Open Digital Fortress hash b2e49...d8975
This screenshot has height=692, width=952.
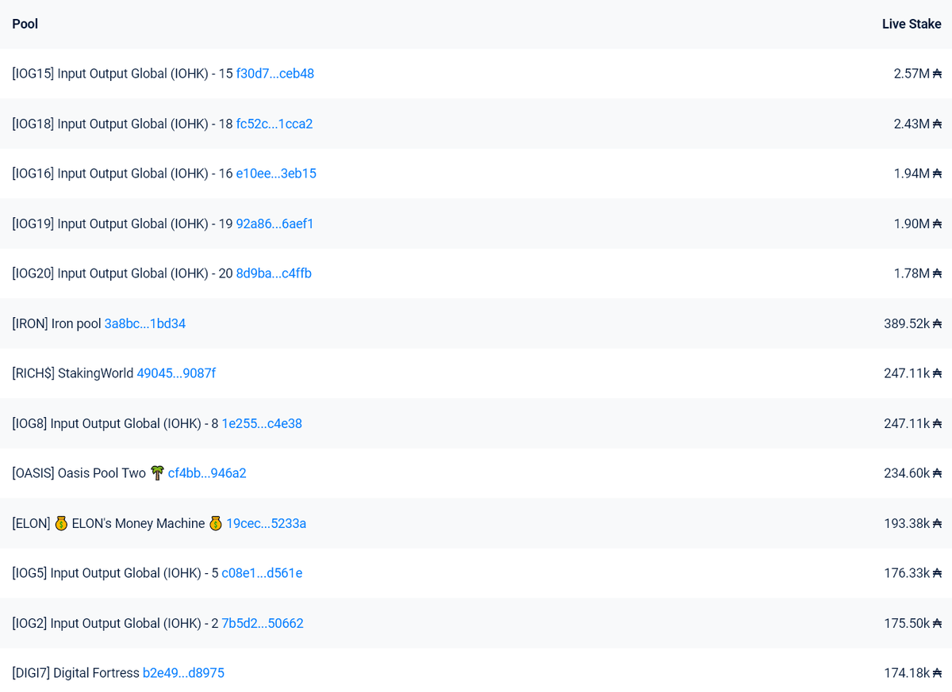(183, 673)
